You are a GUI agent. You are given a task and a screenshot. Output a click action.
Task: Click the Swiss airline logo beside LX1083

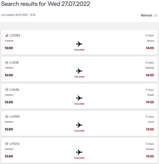tap(7, 35)
